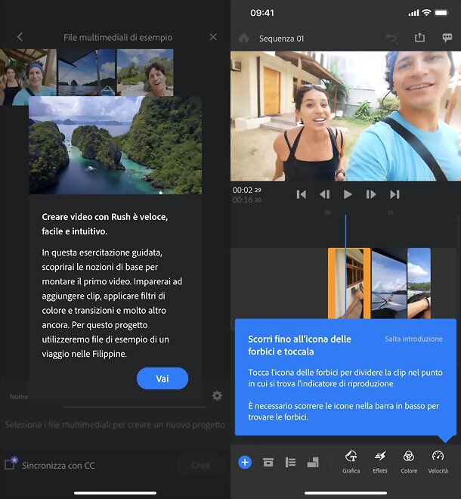Click current timecode 00:02
This screenshot has height=499, width=461.
pyautogui.click(x=246, y=190)
